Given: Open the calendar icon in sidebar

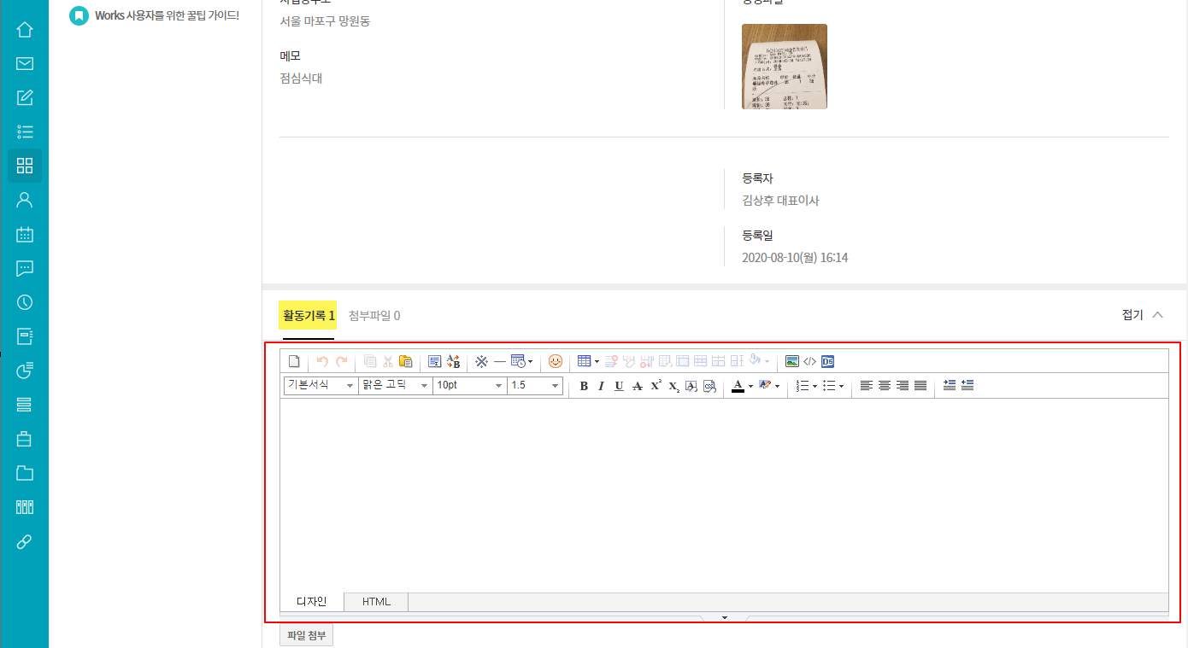Looking at the screenshot, I should pos(25,234).
